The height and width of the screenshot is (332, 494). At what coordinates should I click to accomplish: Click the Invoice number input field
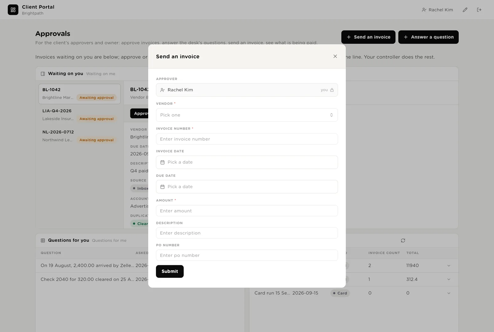247,139
